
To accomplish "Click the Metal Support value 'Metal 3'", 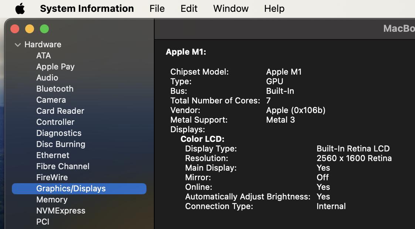I will click(280, 120).
